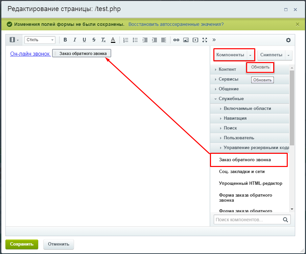Open the text color picker
Image resolution: width=306 pixels, height=254 pixels.
click(113, 40)
